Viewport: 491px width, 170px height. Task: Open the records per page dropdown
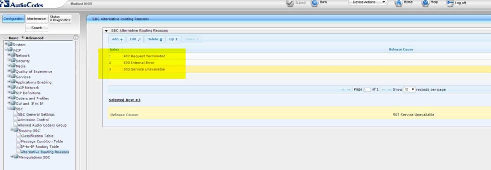[409, 89]
